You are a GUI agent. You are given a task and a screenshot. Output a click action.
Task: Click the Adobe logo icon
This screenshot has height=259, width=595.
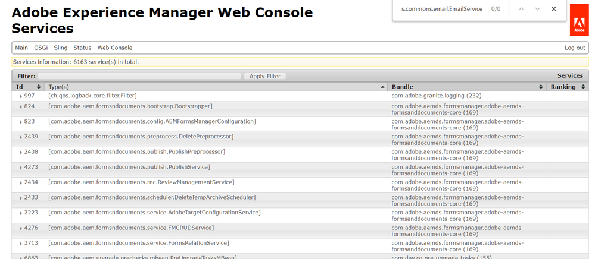coord(580,24)
